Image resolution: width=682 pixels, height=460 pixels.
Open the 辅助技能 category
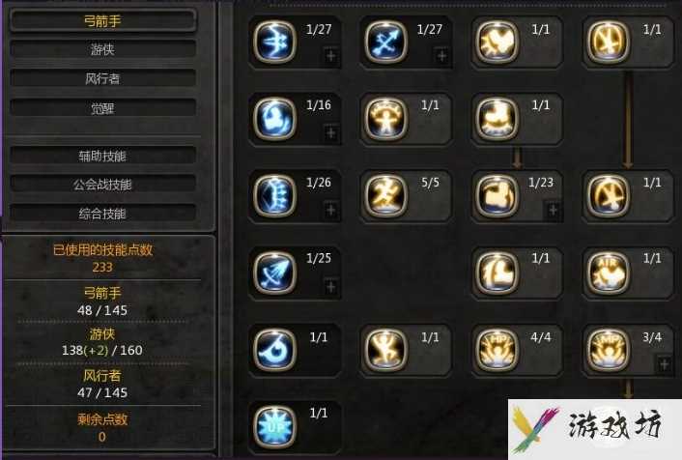(x=102, y=156)
